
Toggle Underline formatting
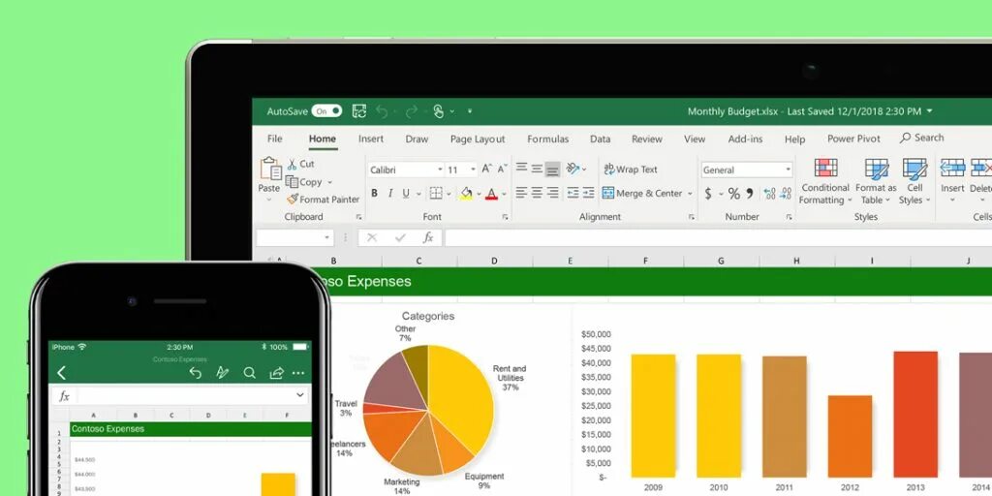[406, 194]
